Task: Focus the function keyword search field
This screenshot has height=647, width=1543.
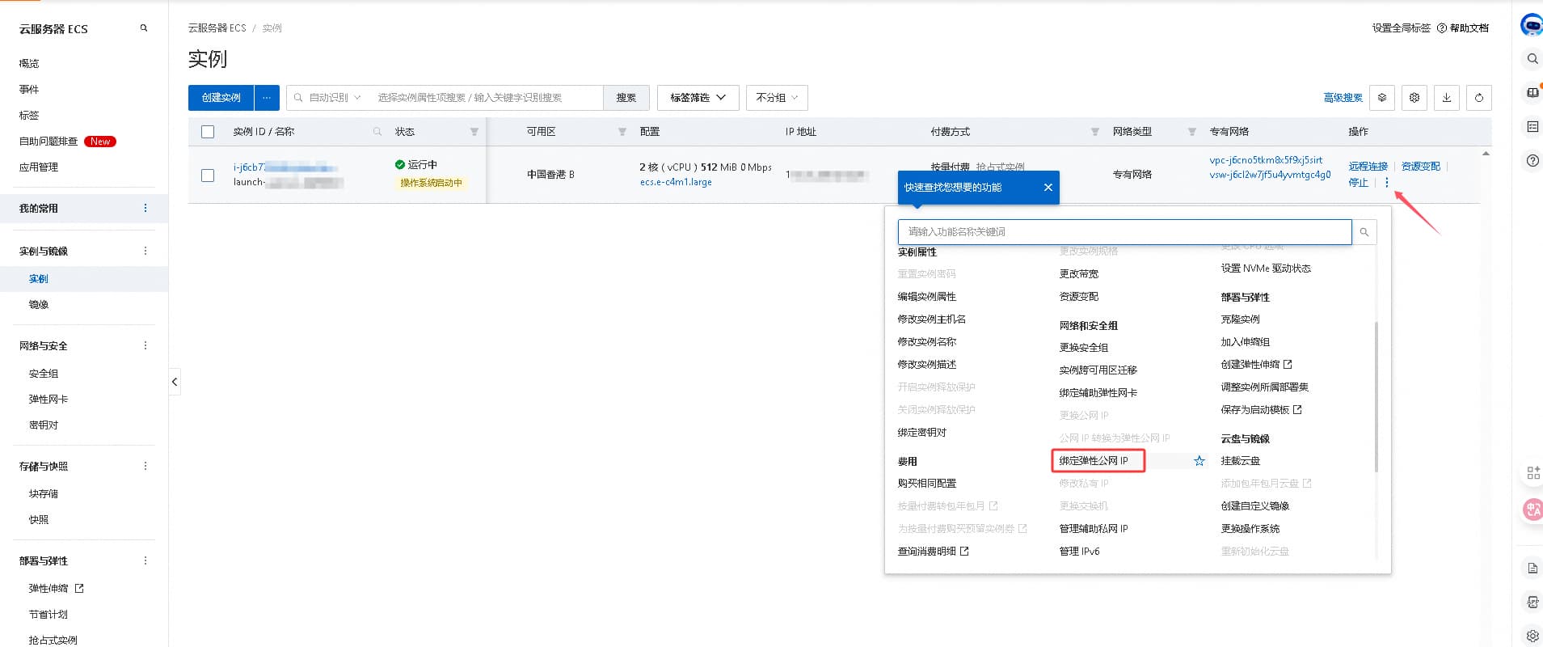Action: point(1125,232)
